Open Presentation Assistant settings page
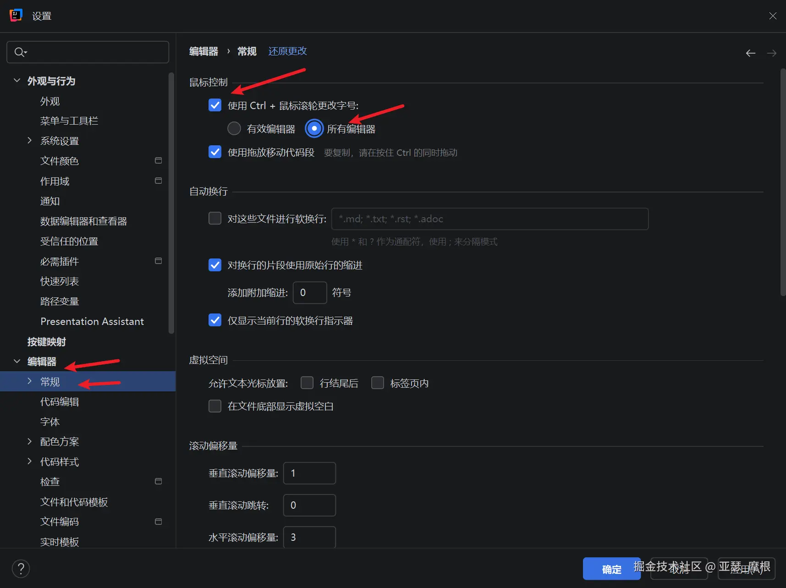The height and width of the screenshot is (588, 786). [x=92, y=321]
